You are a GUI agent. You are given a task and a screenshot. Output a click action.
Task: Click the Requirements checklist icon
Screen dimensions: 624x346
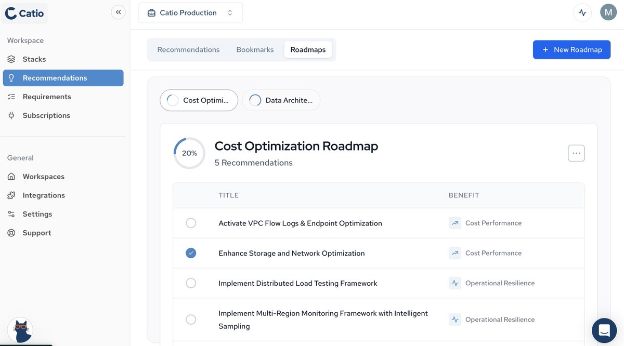[x=11, y=97]
